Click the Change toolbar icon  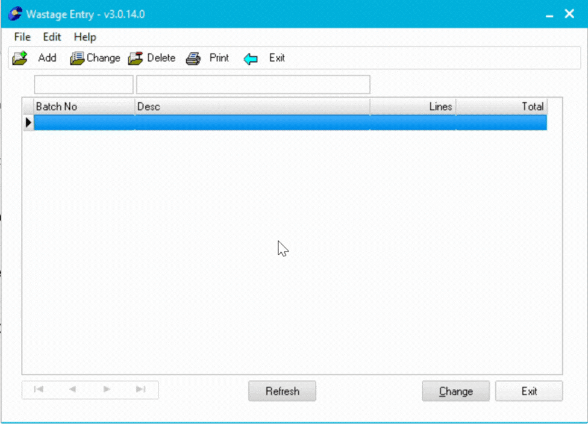pos(77,58)
